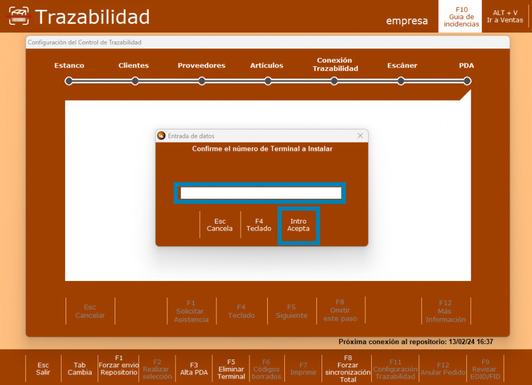Jump to the PDA step dot

tap(467, 81)
